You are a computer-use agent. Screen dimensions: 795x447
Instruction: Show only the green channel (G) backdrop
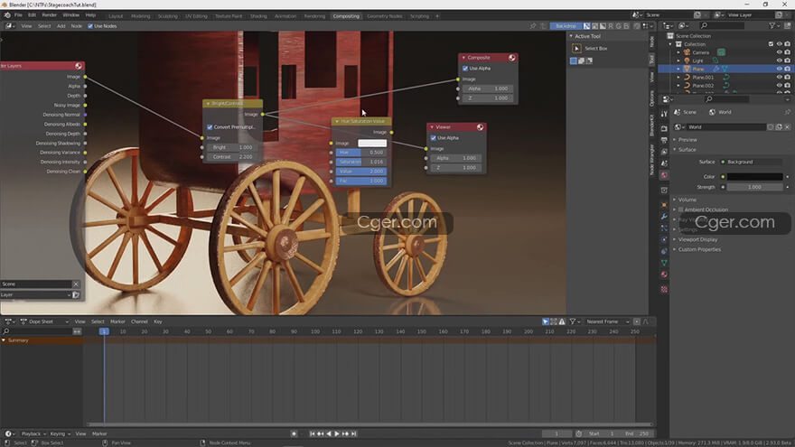pyautogui.click(x=618, y=26)
